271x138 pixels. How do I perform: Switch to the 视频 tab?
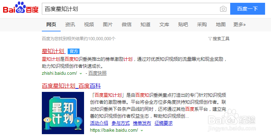[x=89, y=24]
